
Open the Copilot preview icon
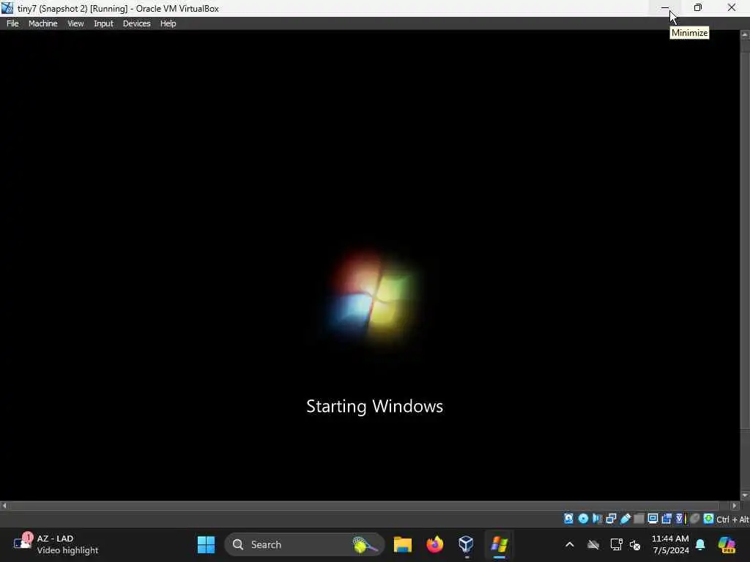(727, 544)
